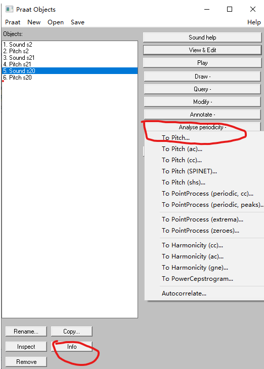Click the Info button
Viewport: 264px width, 369px height.
tap(72, 347)
